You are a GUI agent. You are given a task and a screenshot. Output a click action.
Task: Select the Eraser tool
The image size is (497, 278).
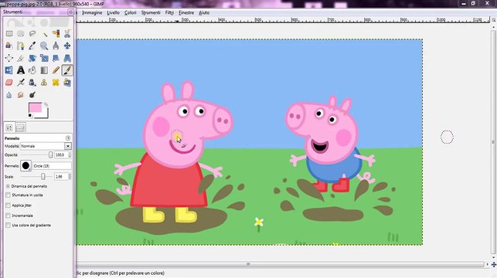(x=9, y=83)
